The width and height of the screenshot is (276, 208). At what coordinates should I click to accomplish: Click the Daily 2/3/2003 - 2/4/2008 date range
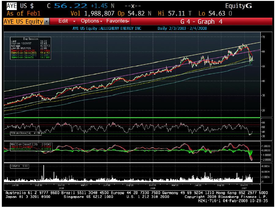182,28
